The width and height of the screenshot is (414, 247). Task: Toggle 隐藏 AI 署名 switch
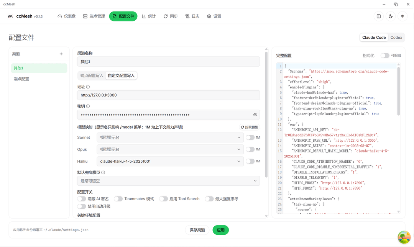point(82,199)
